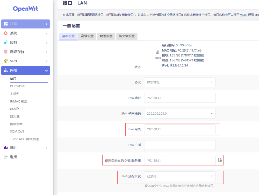Click the statistics bar chart icon
This screenshot has width=259, height=195.
click(6, 148)
